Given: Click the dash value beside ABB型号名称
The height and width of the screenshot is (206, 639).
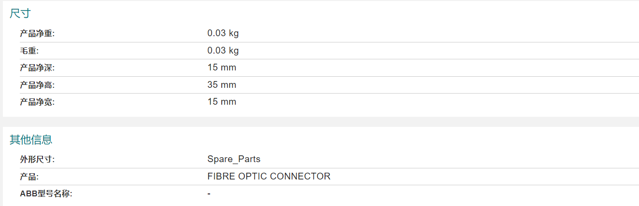Looking at the screenshot, I should (x=209, y=194).
